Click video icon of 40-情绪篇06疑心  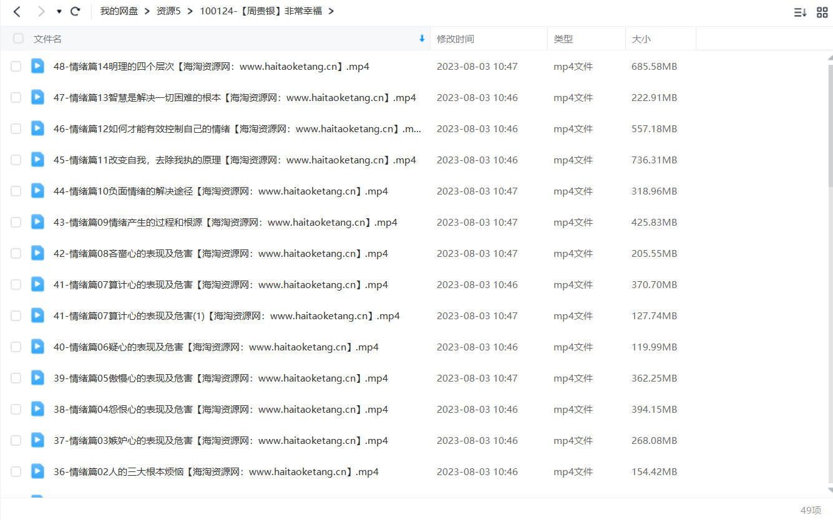(38, 346)
